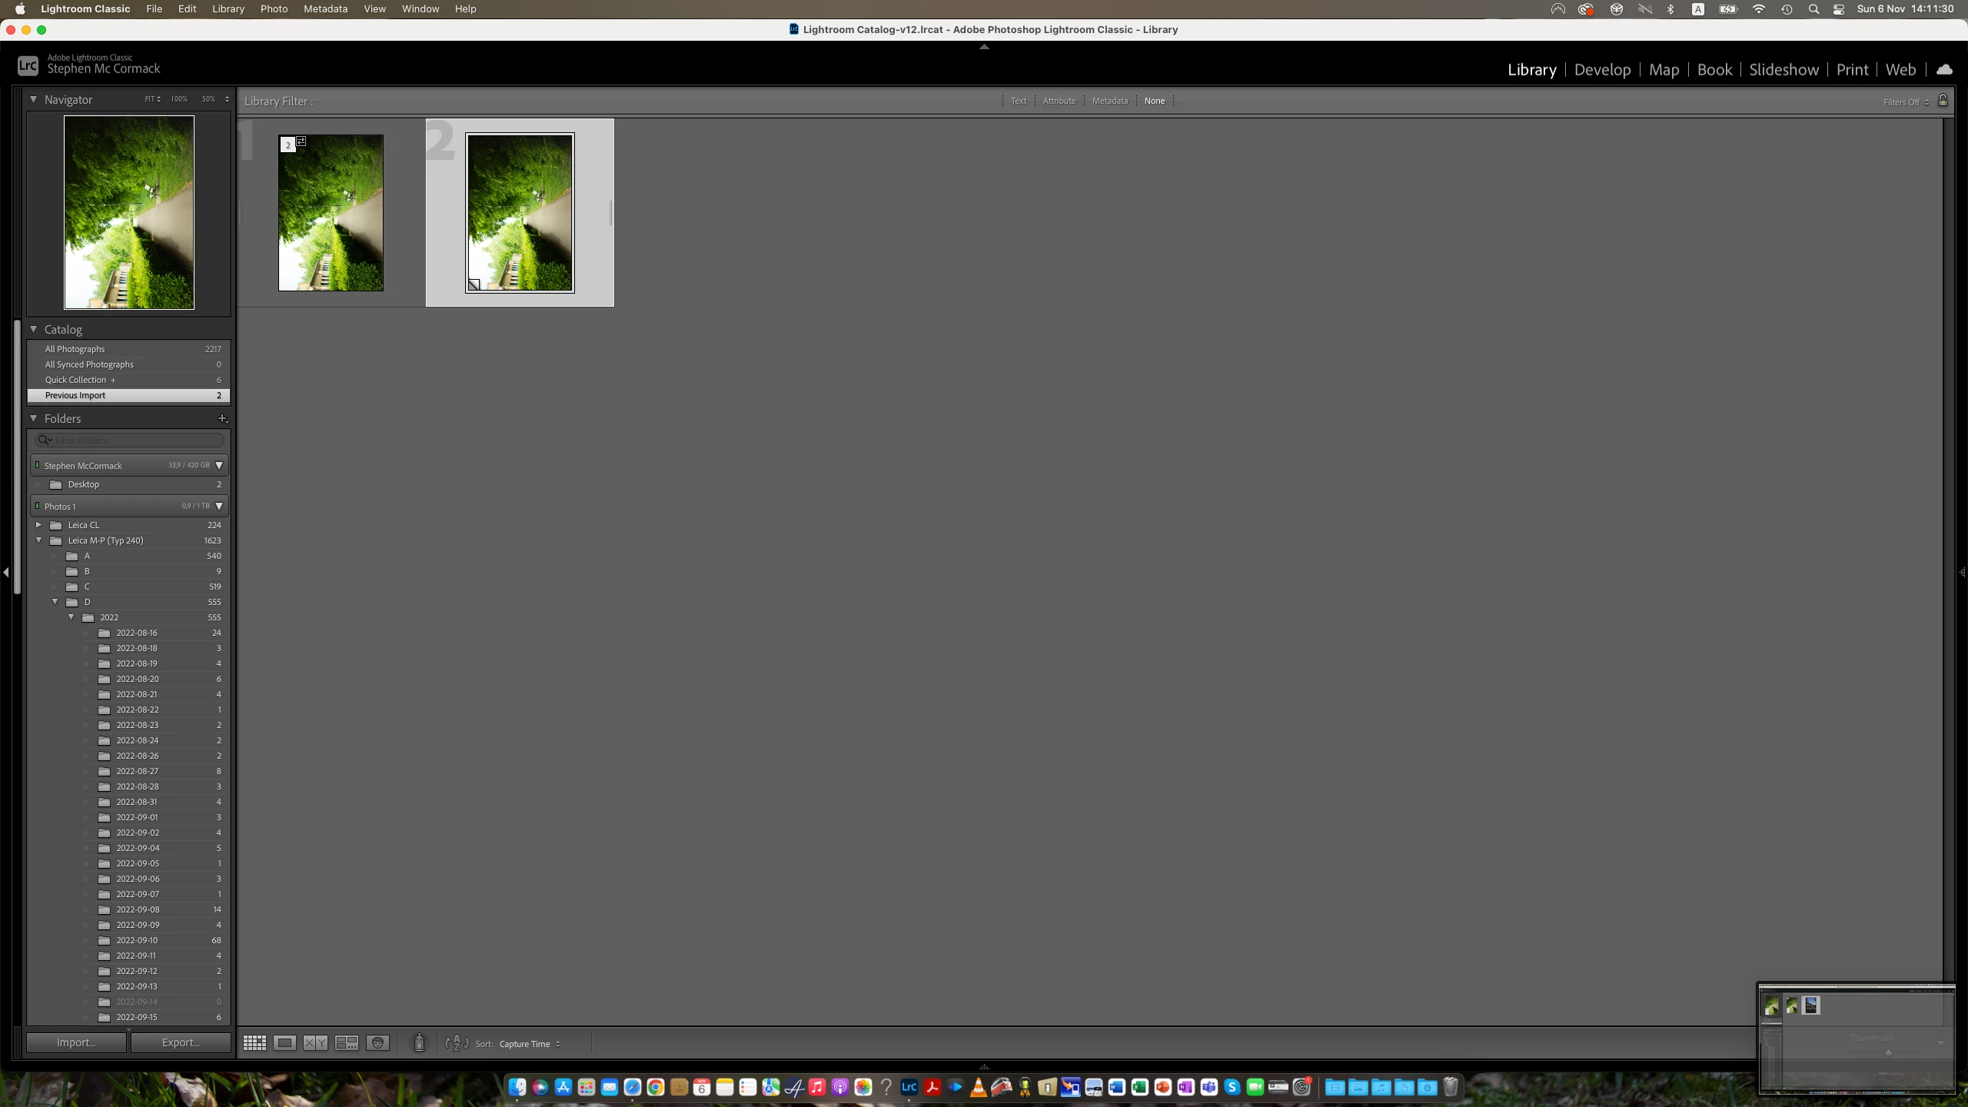
Task: Toggle the Library Filter lock icon
Action: click(1943, 101)
